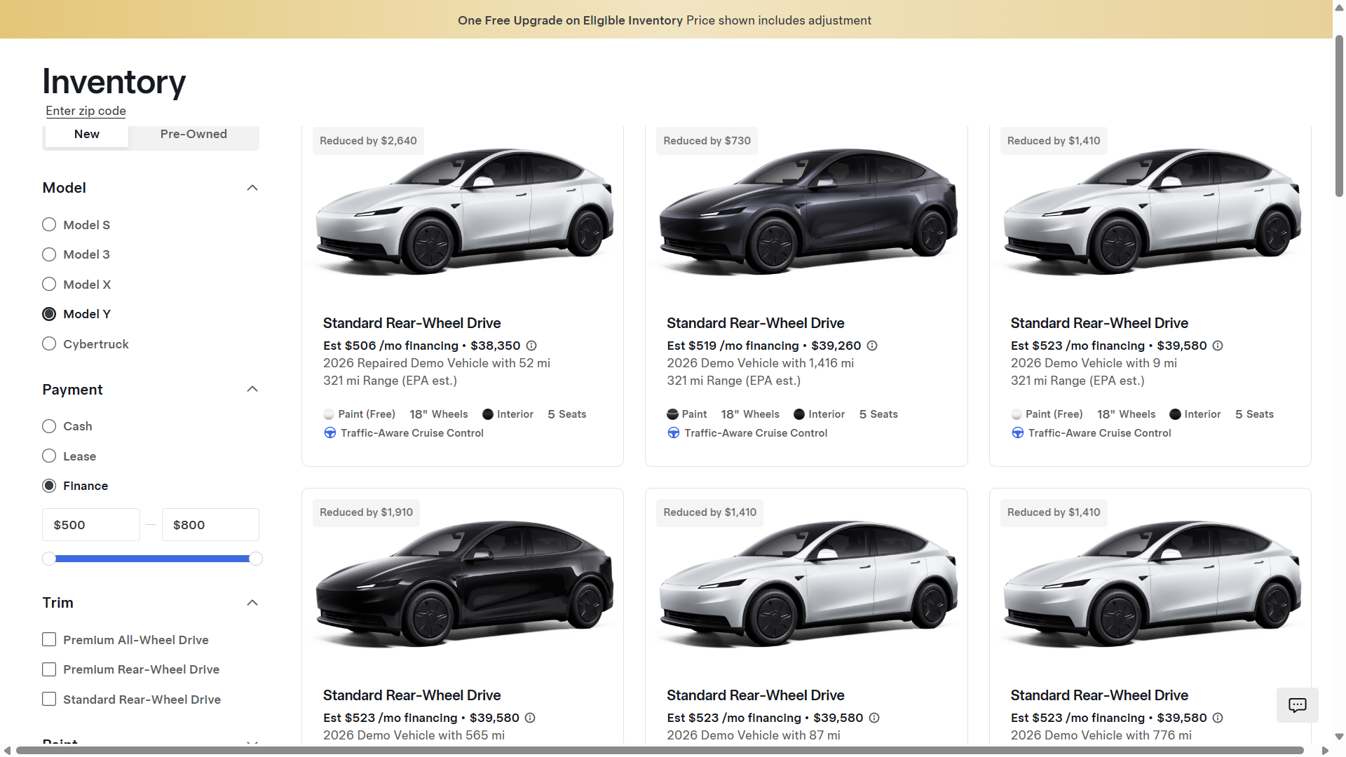Screen dimensions: 1346x757
Task: Choose the Lease payment option
Action: 49,456
